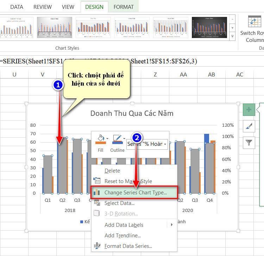
Task: Choose Reset to Match Style menu entry
Action: [128, 181]
